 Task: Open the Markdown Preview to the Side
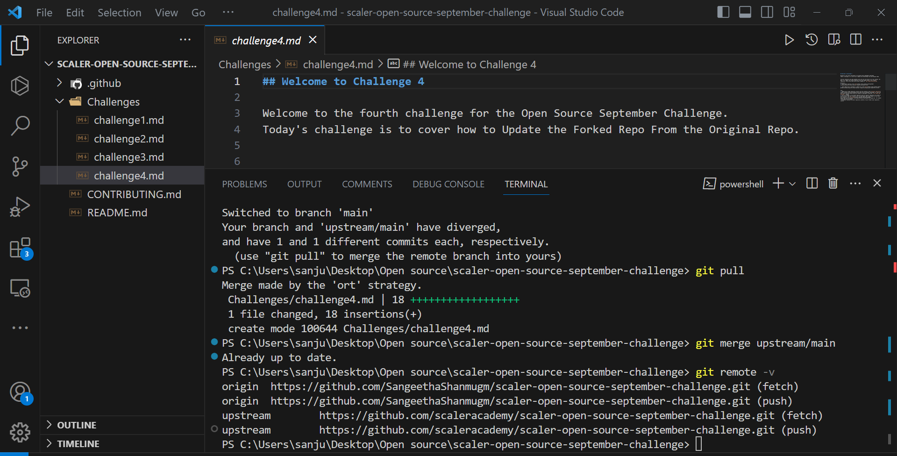coord(833,40)
